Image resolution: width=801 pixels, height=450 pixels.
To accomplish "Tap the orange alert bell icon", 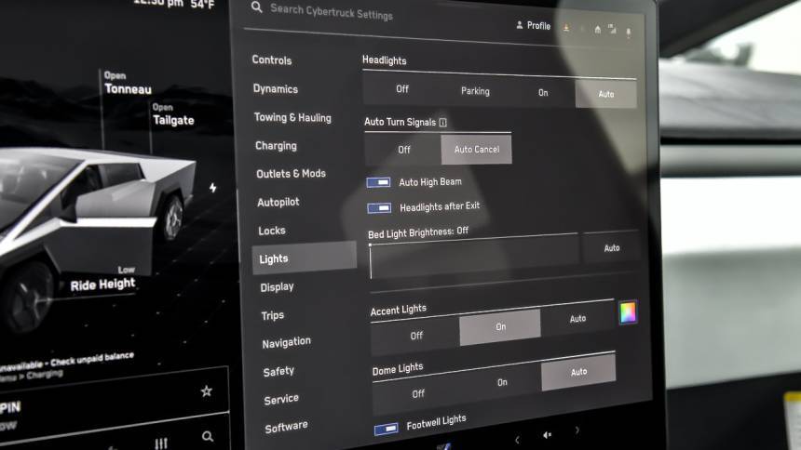I will tap(566, 28).
